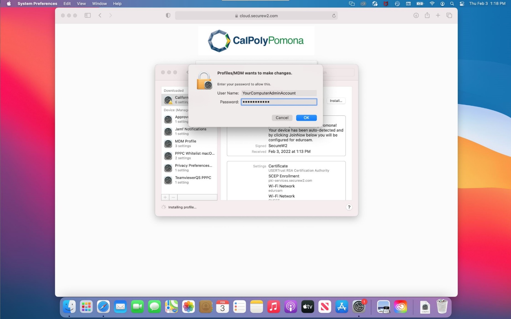
Task: Click the McAfee shield menu bar icon
Action: [386, 4]
